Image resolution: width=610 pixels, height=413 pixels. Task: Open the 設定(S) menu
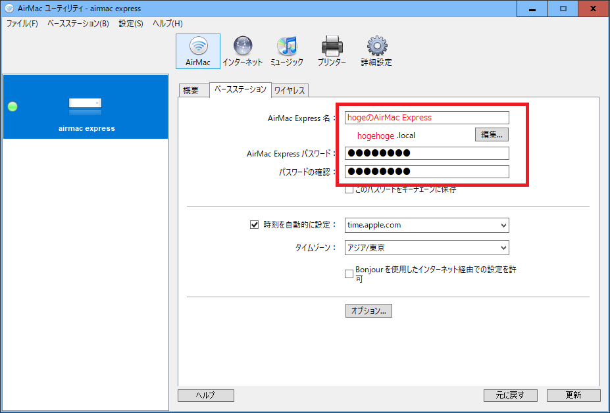click(x=131, y=24)
